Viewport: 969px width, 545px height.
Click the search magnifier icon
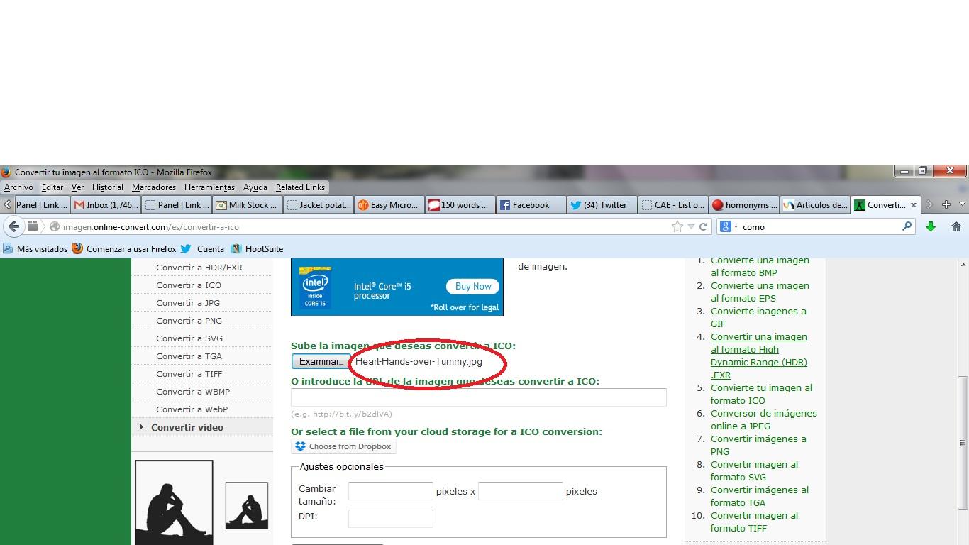[907, 227]
